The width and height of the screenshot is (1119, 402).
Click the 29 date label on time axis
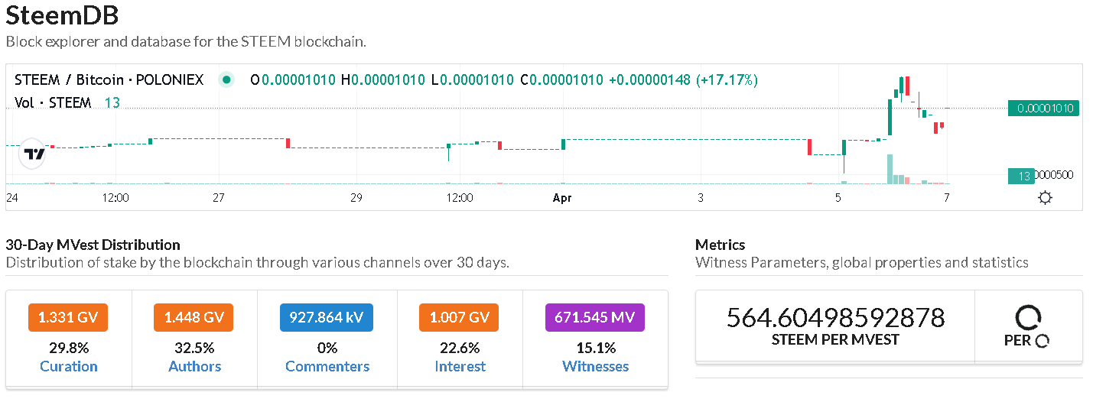[356, 198]
